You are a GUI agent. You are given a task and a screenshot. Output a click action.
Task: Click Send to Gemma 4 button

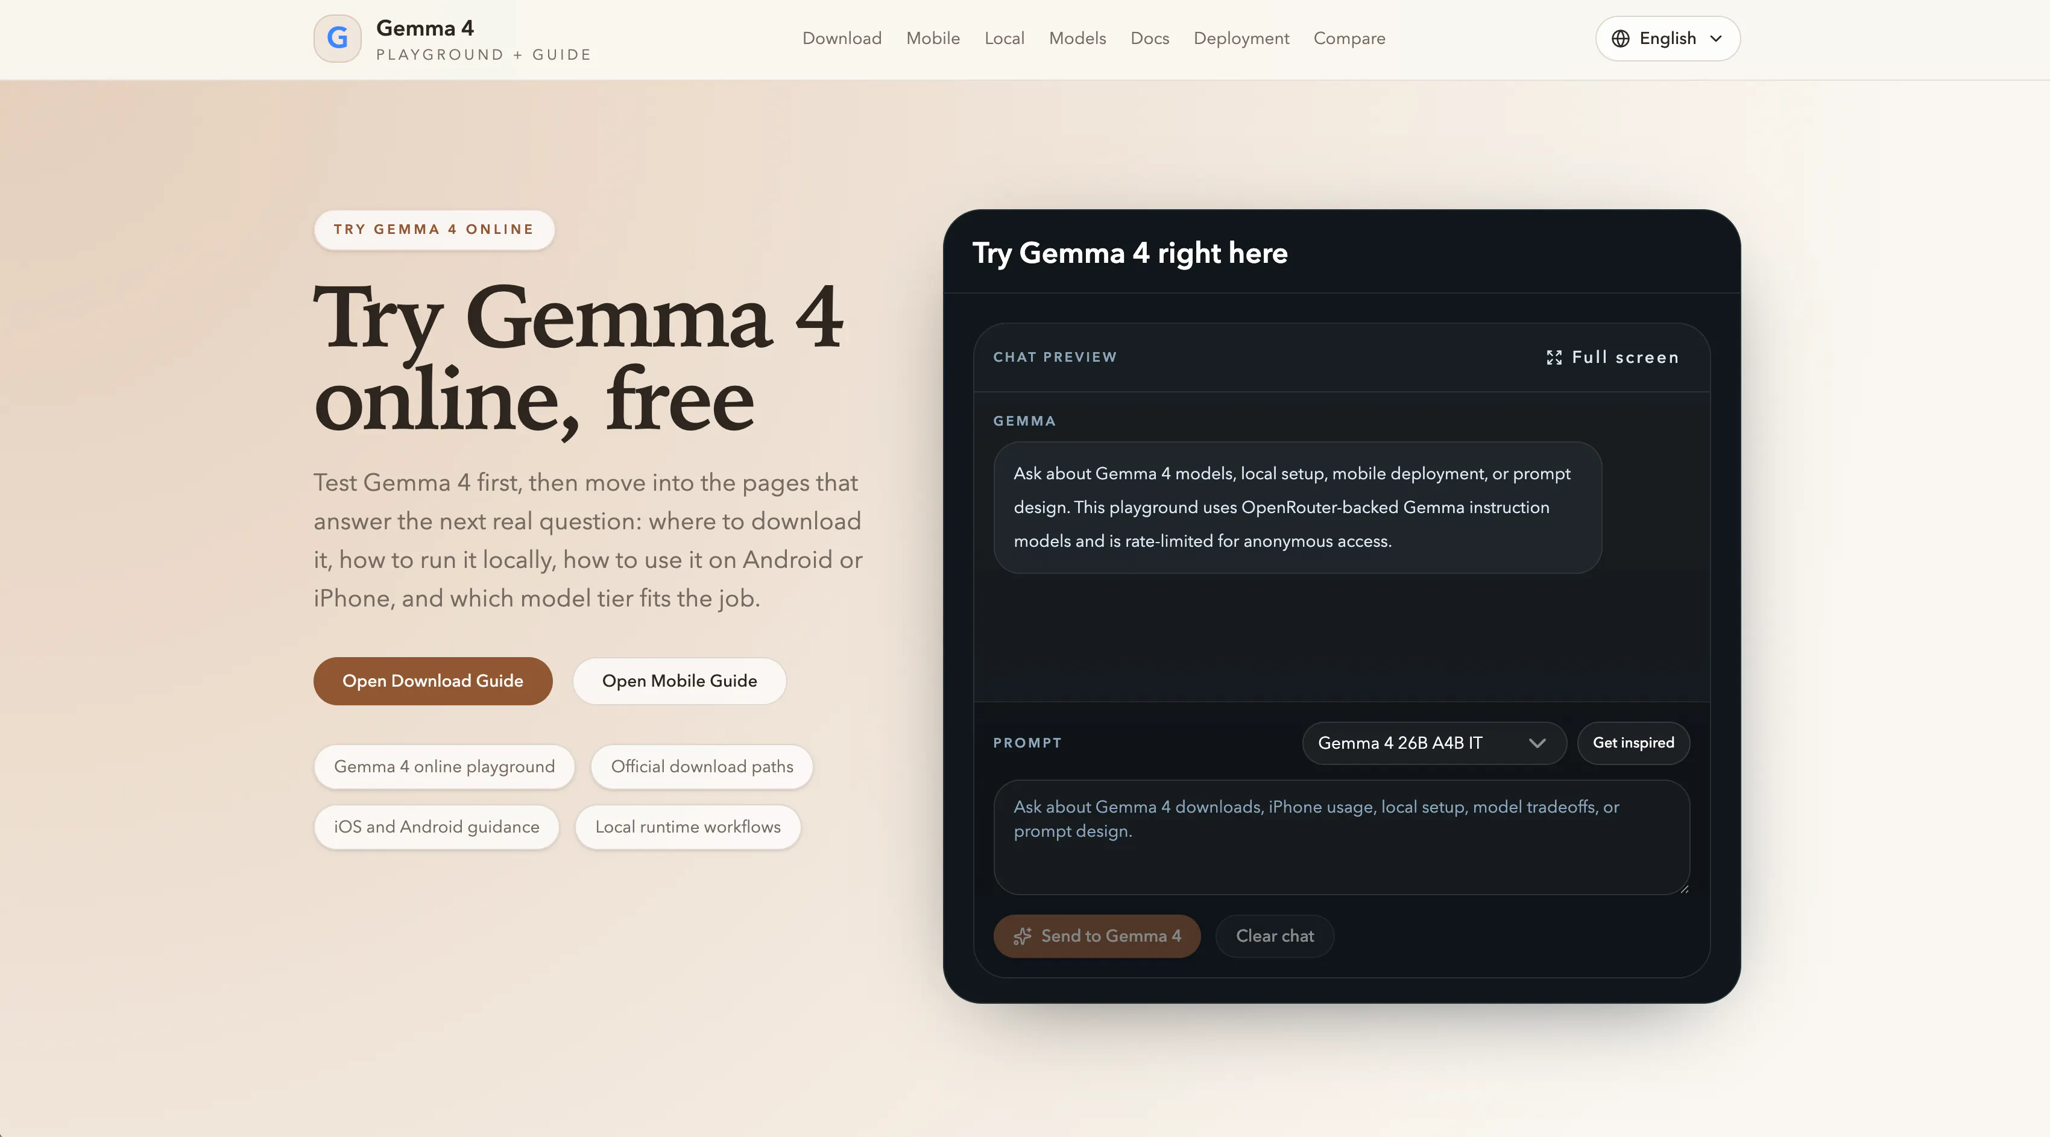1097,936
